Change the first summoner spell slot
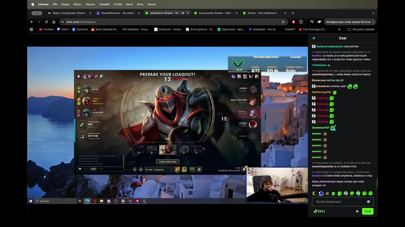The image size is (405, 227). (x=177, y=170)
